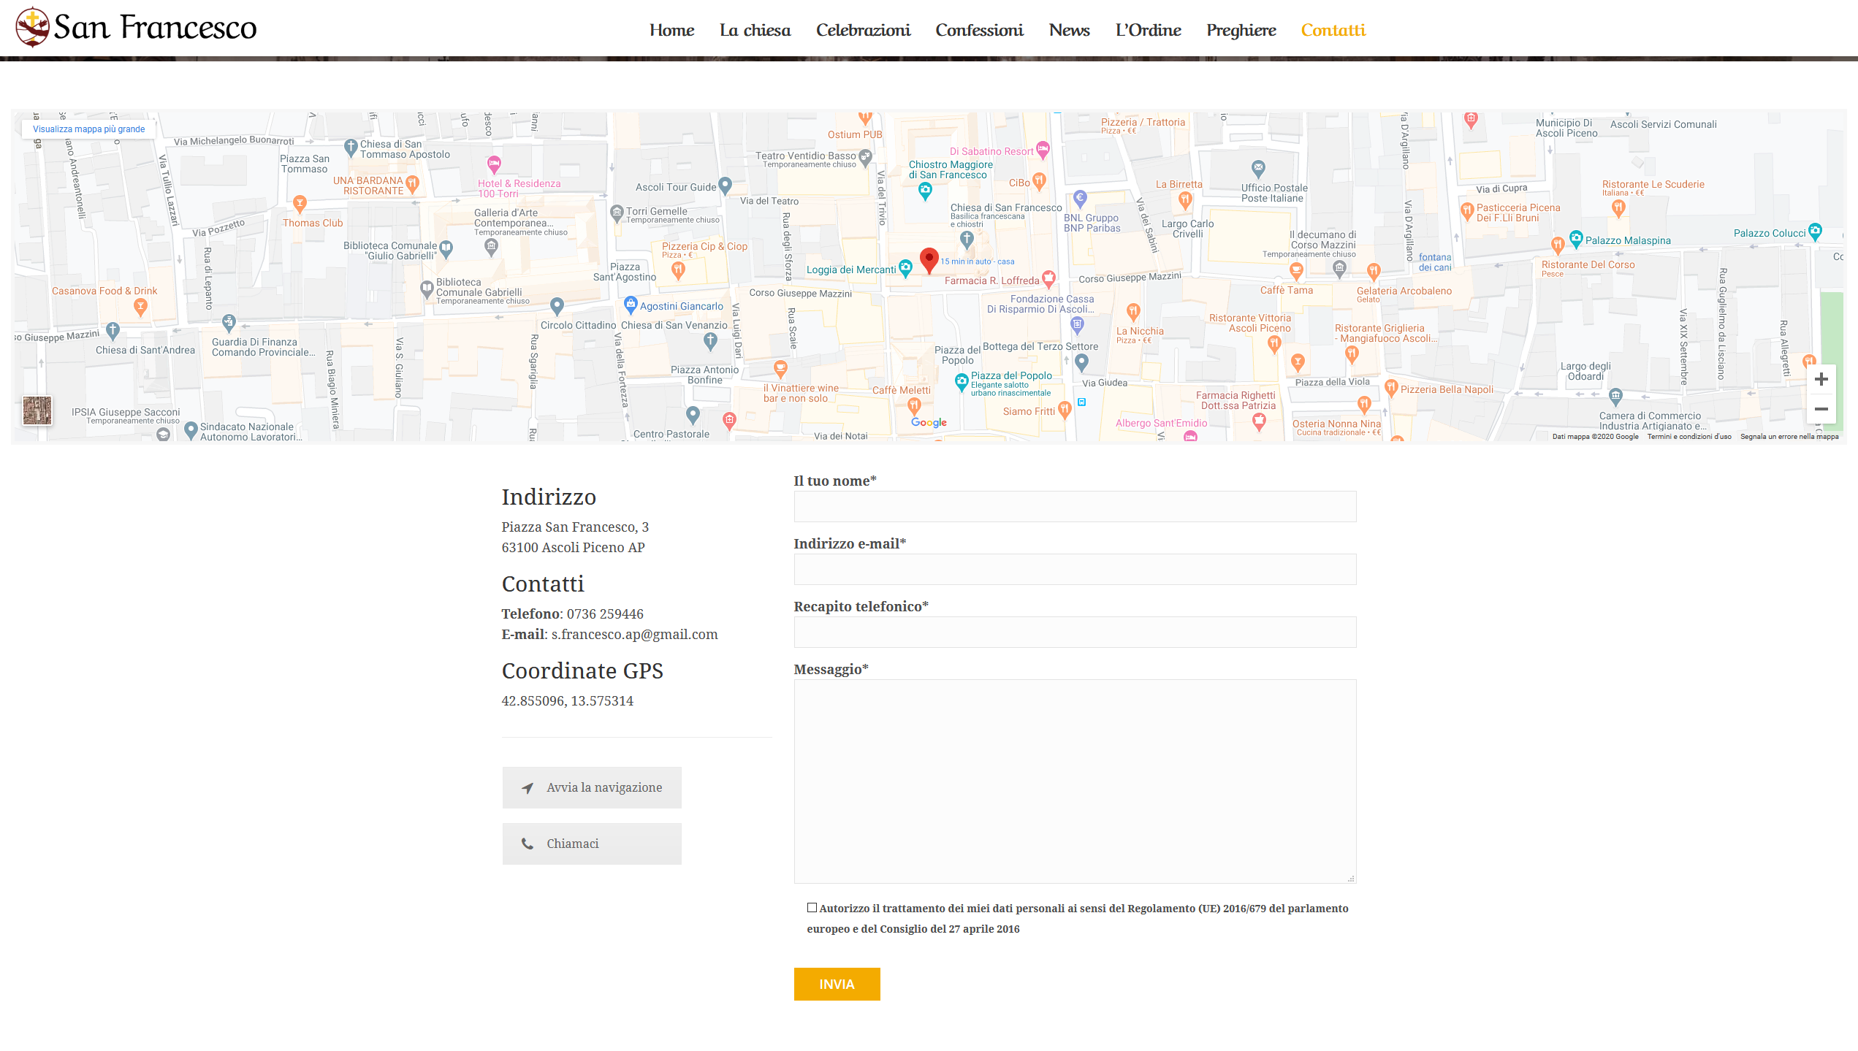Image resolution: width=1858 pixels, height=1051 pixels.
Task: Click the Piazza del Popolo map marker
Action: (x=962, y=381)
